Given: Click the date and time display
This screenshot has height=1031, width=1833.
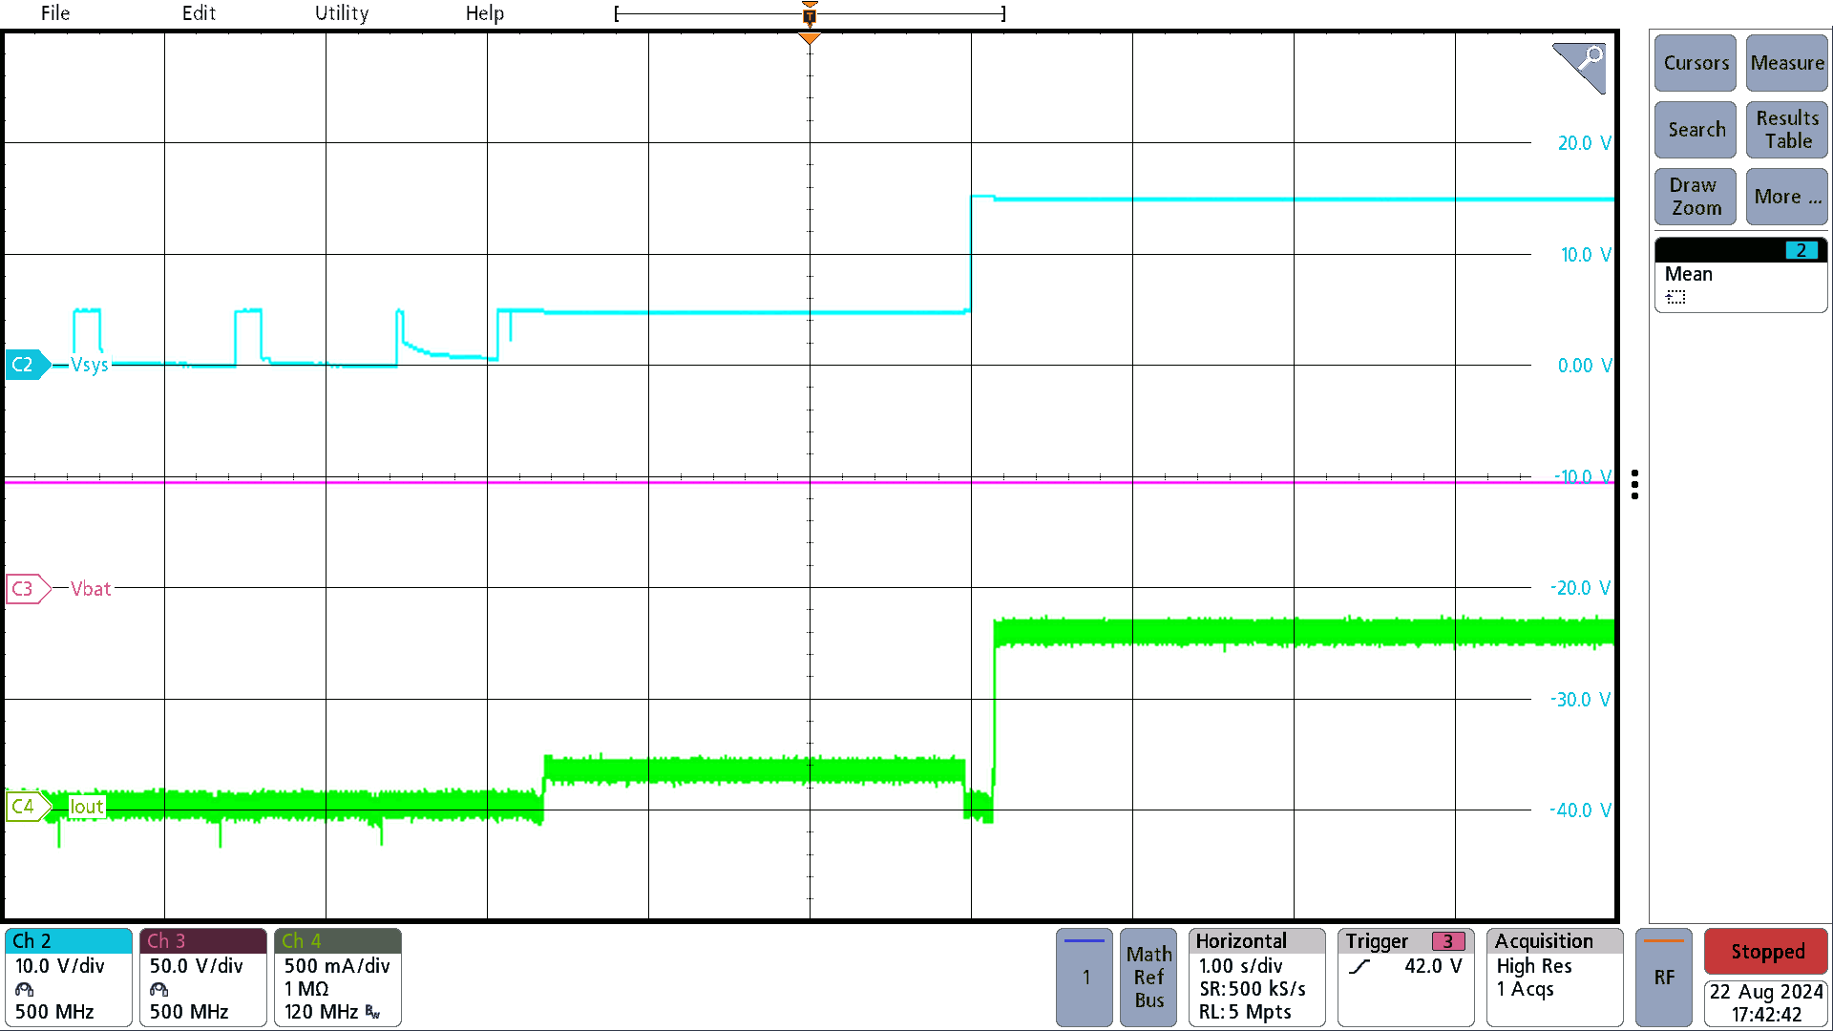Looking at the screenshot, I should (1766, 1003).
